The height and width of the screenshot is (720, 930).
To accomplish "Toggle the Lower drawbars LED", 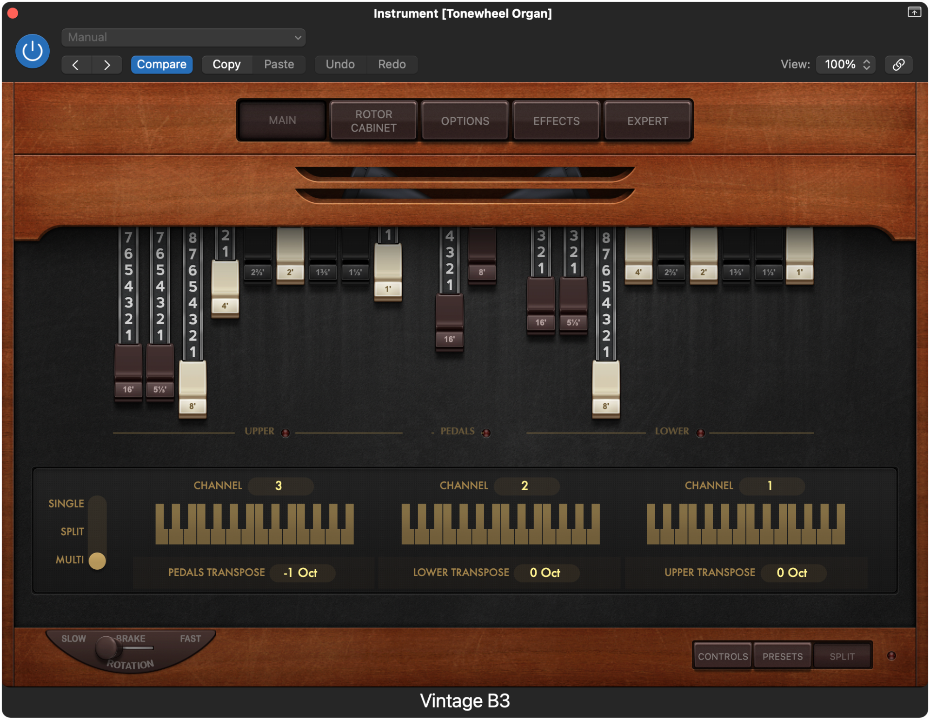I will pos(700,433).
